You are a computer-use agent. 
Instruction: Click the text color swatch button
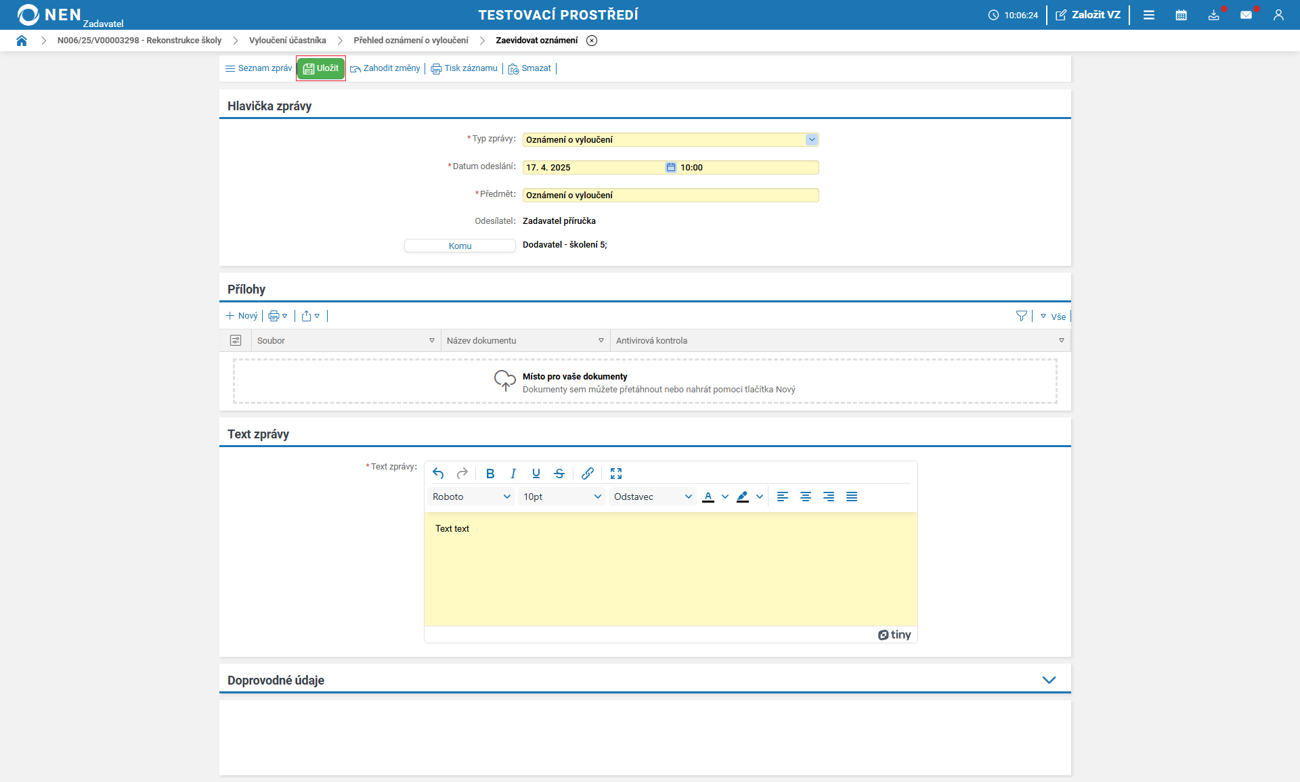tap(708, 497)
